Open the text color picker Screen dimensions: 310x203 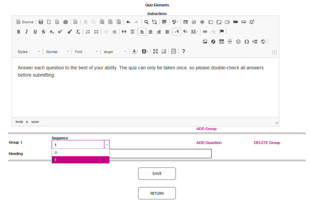click(x=135, y=52)
